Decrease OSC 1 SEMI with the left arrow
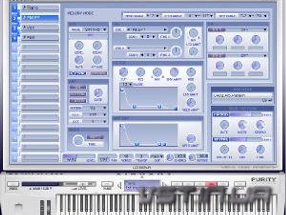 point(142,37)
